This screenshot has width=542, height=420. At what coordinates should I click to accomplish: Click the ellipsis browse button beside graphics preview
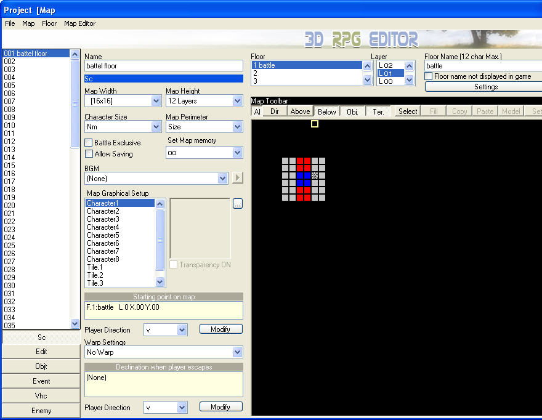[x=238, y=204]
